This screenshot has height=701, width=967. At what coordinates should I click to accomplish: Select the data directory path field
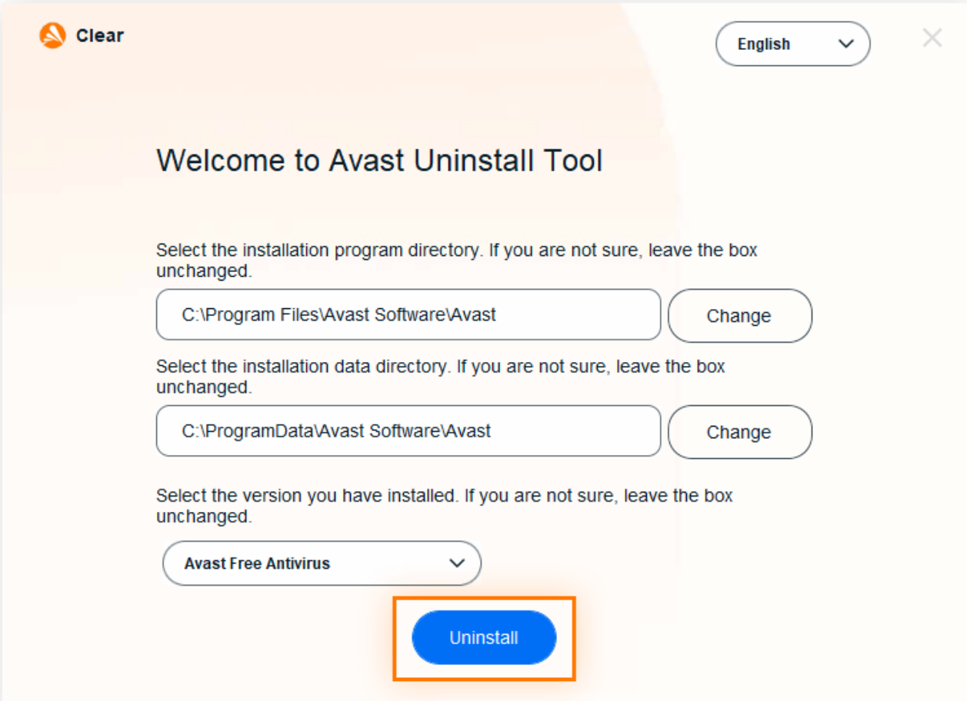pos(408,431)
